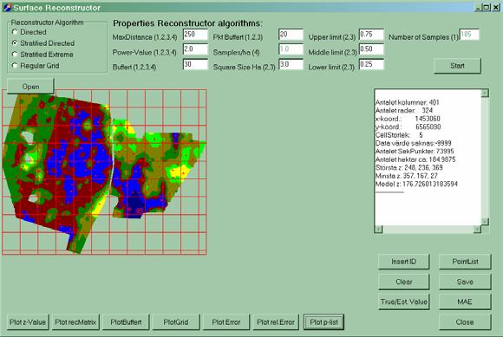Image resolution: width=503 pixels, height=337 pixels.
Task: Click the info box scroll-up arrow
Action: point(485,94)
